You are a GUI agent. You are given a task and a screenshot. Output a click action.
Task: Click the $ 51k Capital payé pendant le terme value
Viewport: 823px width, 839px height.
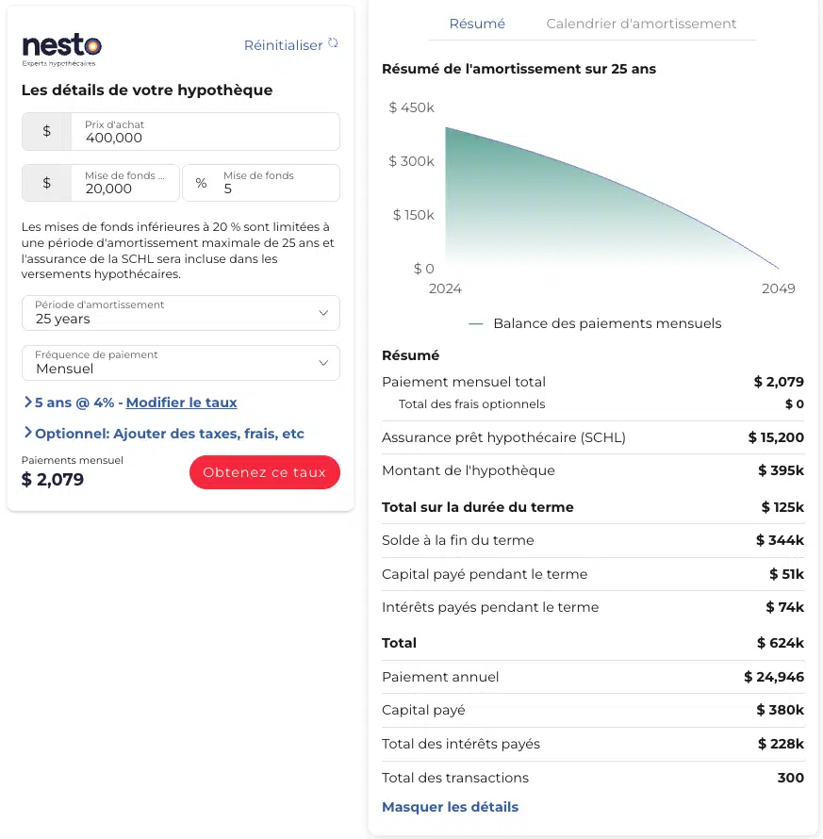pos(786,574)
